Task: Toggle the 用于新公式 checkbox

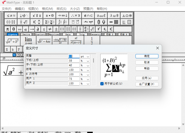Action: click(x=102, y=84)
